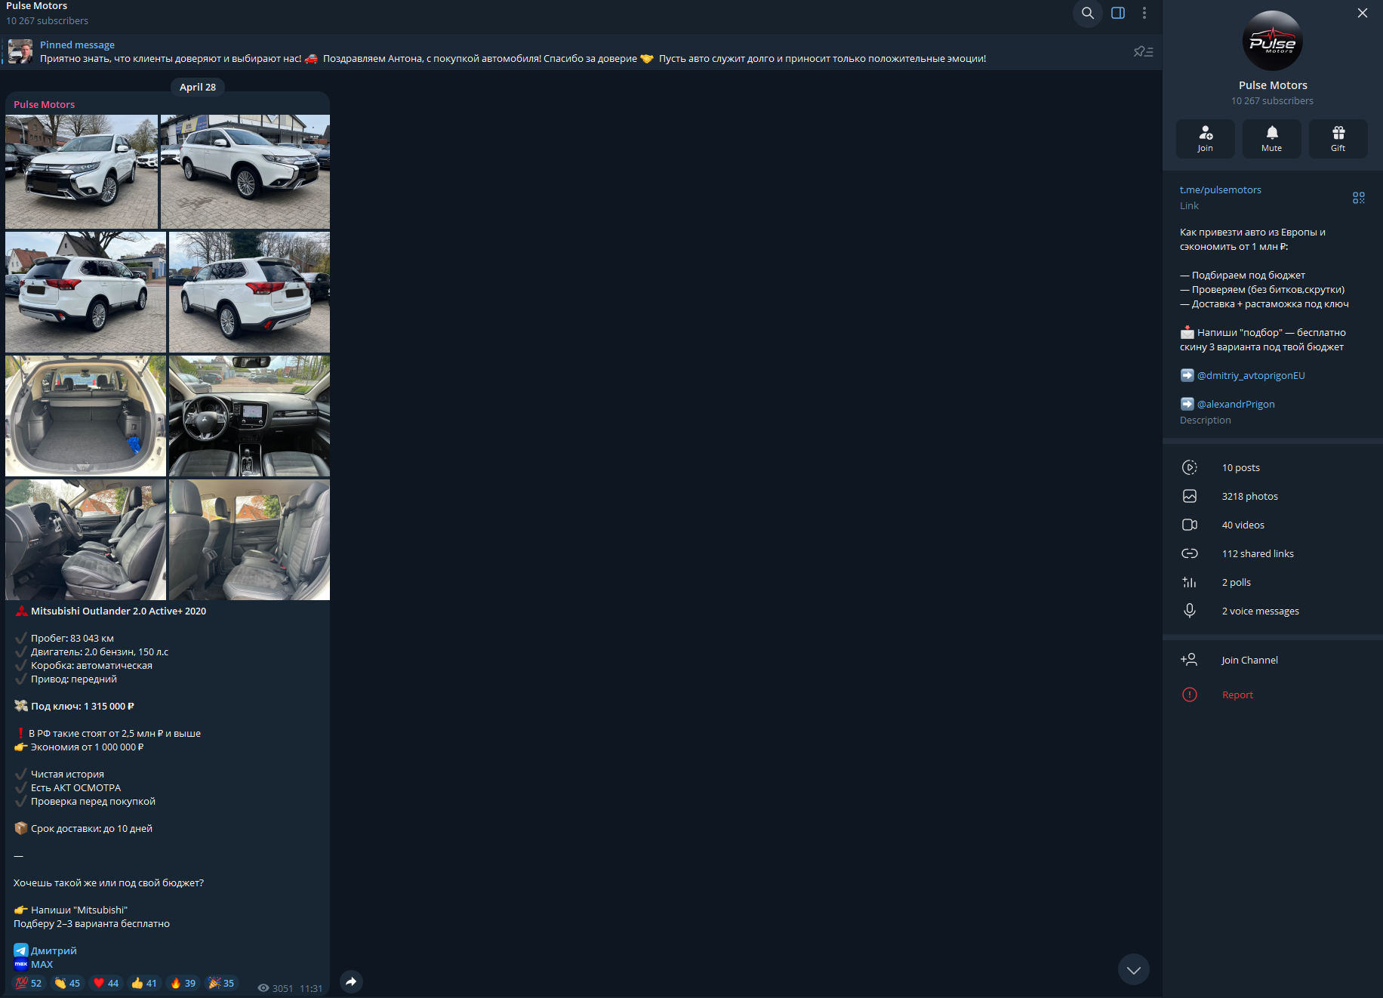
Task: Open the @dmitriy_avtoprigonEU profile link
Action: pos(1251,376)
